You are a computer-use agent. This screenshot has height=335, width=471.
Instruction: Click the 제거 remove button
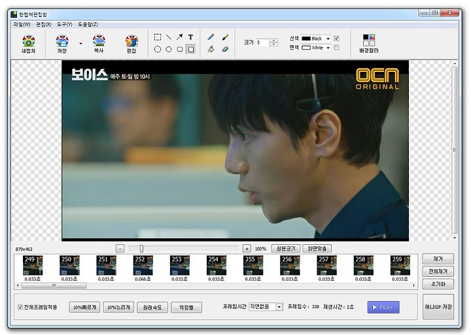coord(438,259)
